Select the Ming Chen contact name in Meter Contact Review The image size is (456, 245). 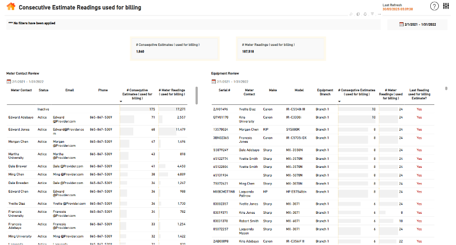click(16, 174)
